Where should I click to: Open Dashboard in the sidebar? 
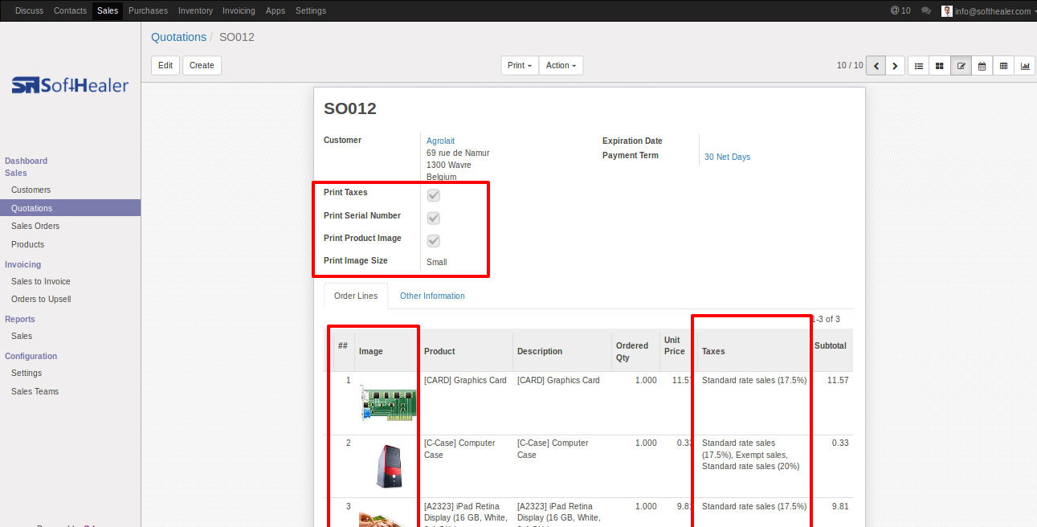(x=26, y=161)
